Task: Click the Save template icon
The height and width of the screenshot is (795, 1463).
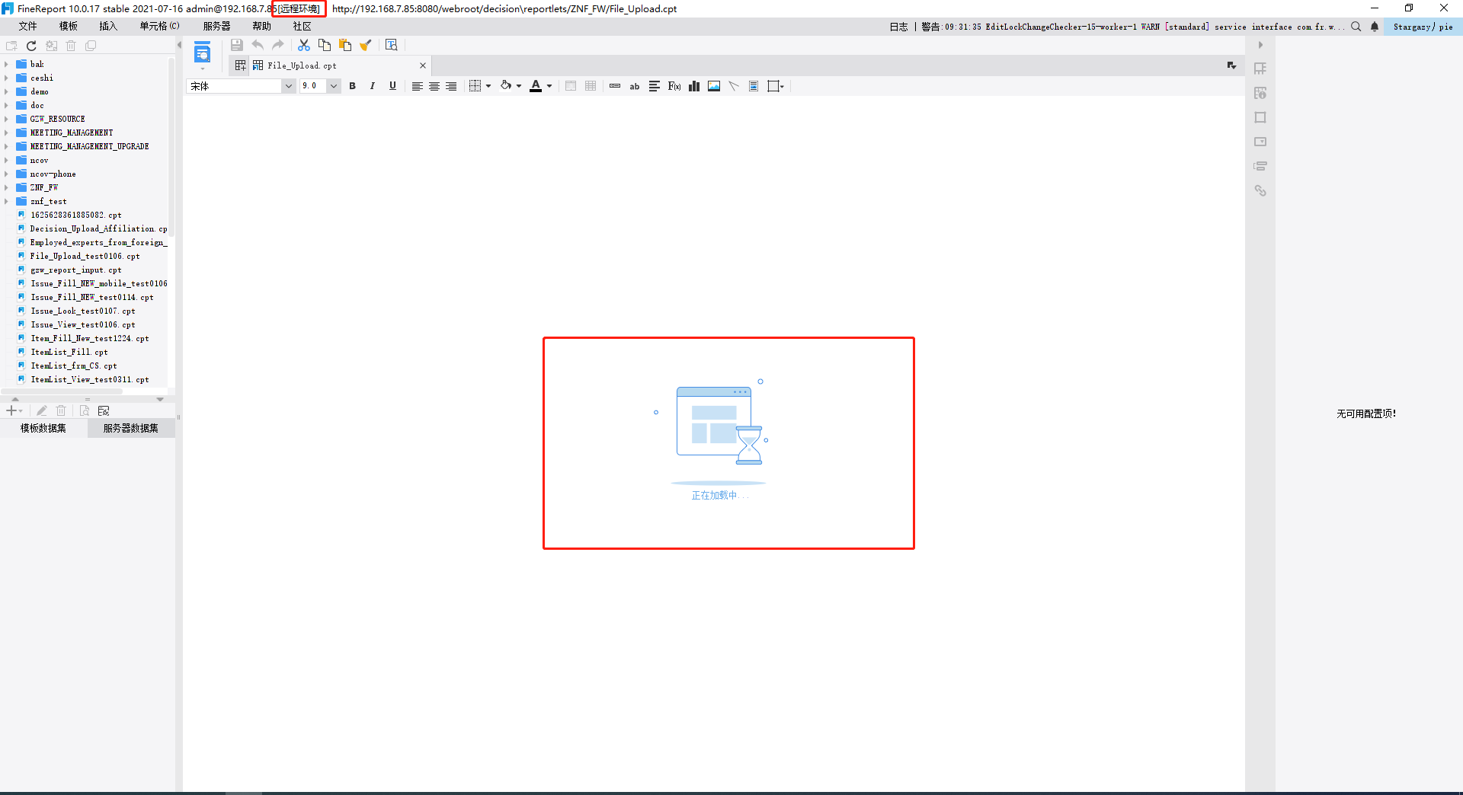Action: click(237, 46)
